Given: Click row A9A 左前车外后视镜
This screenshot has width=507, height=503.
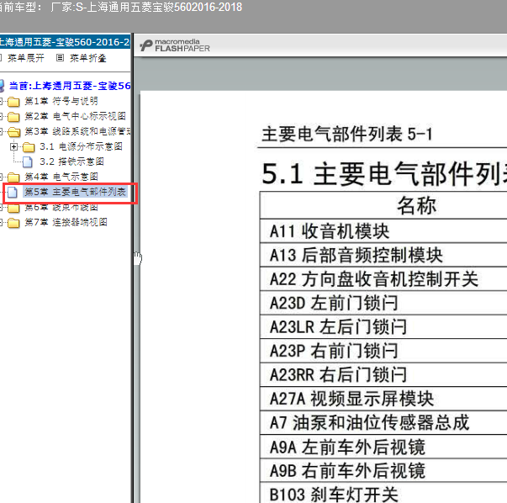Looking at the screenshot, I should pyautogui.click(x=383, y=447).
